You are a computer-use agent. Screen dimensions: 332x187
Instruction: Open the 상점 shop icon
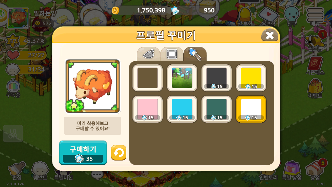click(x=315, y=170)
